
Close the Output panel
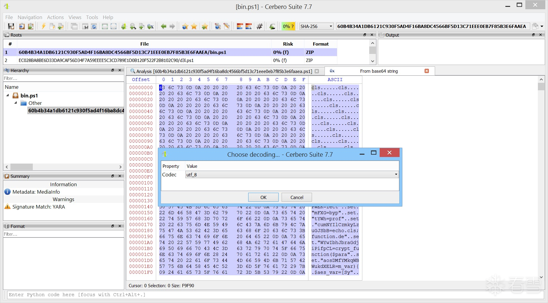pos(541,35)
